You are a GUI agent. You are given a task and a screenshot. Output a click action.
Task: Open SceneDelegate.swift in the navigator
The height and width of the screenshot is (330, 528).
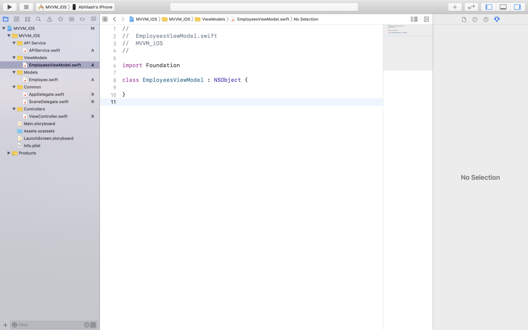(x=50, y=102)
